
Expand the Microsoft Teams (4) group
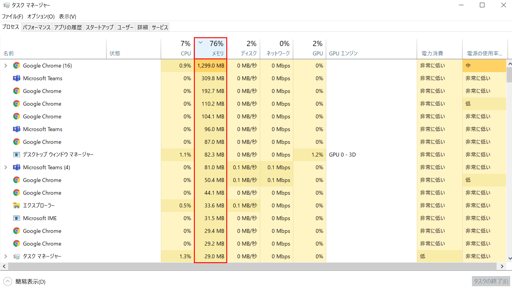(x=5, y=167)
